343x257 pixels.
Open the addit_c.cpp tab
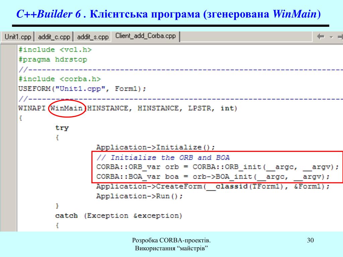click(54, 37)
